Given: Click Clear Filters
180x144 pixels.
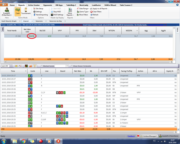Looking at the screenshot, I should click(x=96, y=12).
